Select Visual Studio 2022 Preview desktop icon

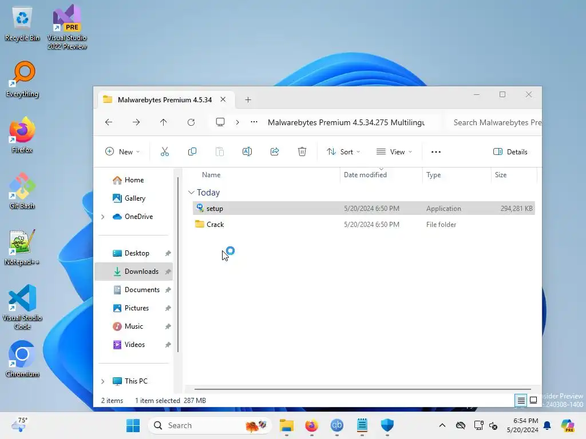click(67, 27)
